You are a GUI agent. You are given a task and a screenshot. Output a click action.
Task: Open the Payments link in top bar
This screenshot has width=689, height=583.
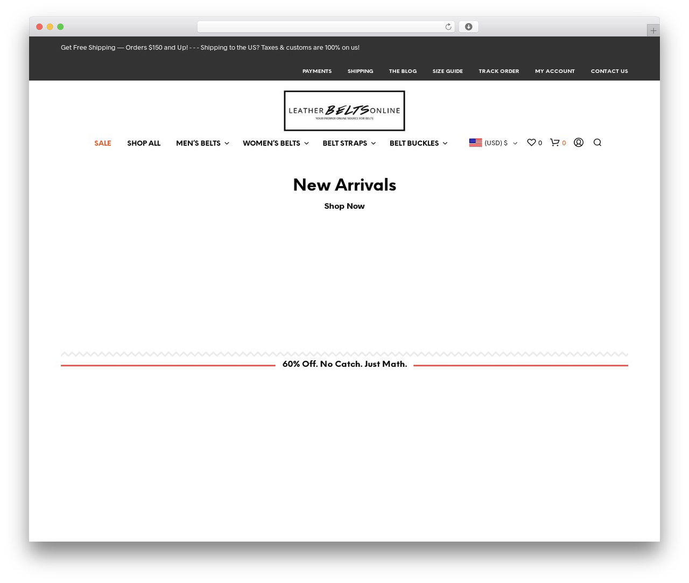click(317, 71)
